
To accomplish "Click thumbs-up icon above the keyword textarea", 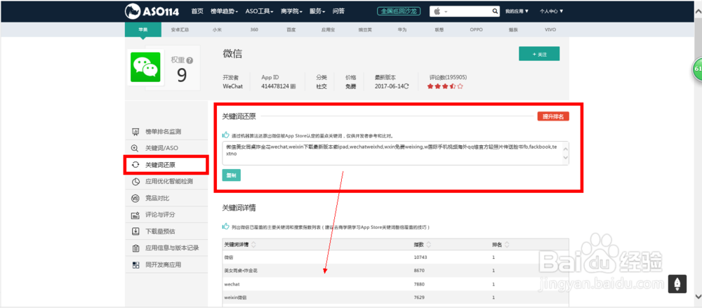I will point(226,135).
